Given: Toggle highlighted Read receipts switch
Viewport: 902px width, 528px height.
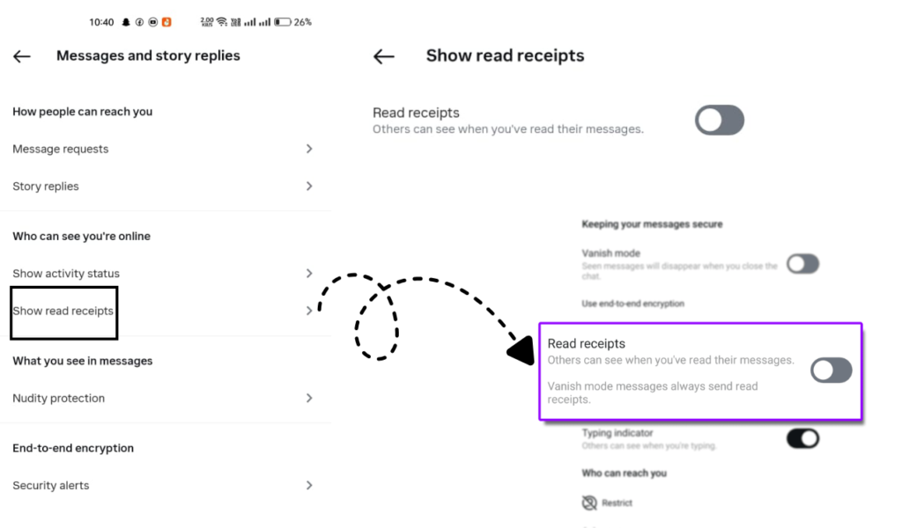Looking at the screenshot, I should (831, 370).
